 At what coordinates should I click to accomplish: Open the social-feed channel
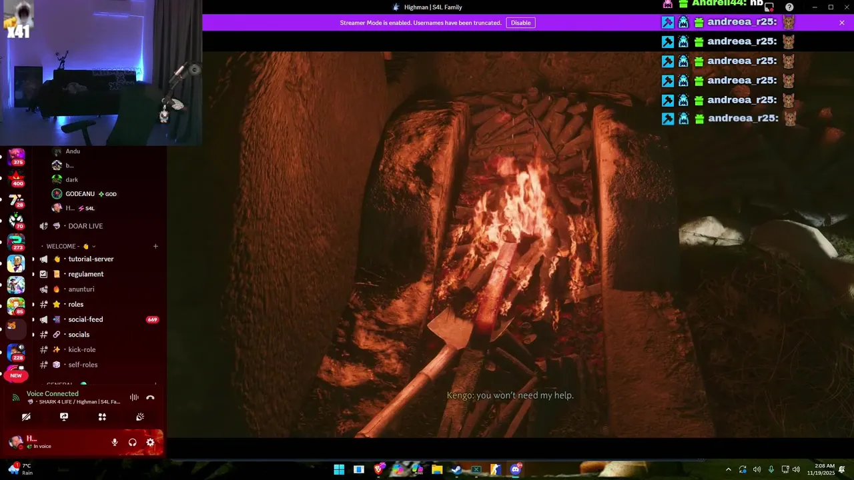85,319
